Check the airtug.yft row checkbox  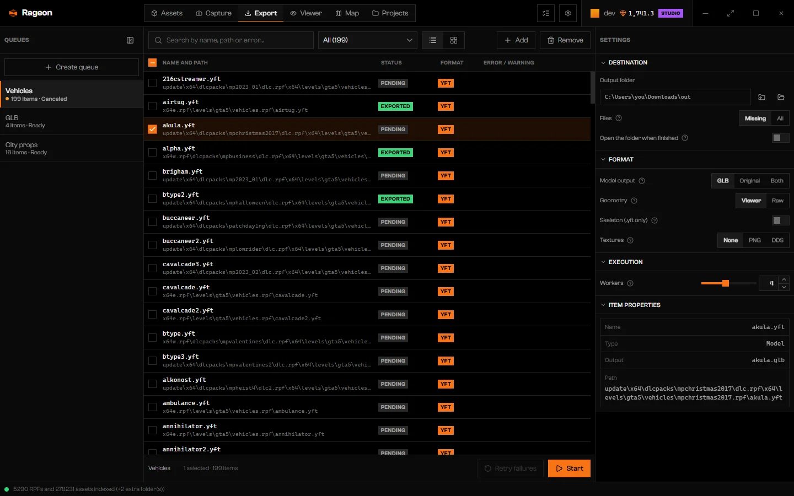tap(153, 106)
